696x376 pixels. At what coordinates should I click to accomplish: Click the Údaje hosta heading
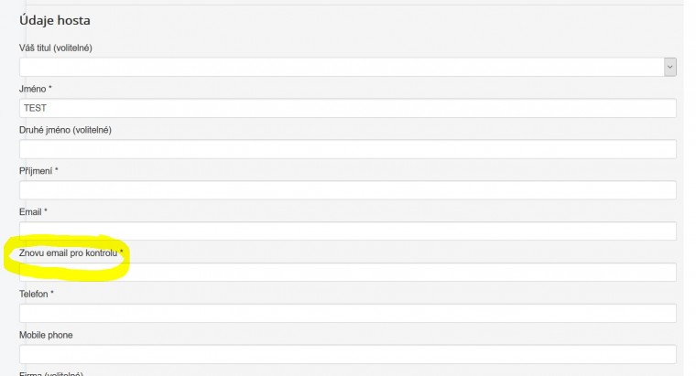[x=55, y=21]
